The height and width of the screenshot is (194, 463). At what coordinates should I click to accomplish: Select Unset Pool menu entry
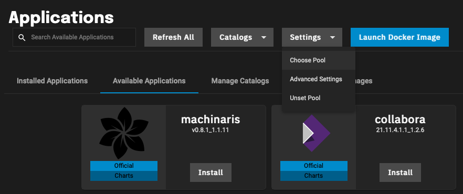[x=318, y=98]
